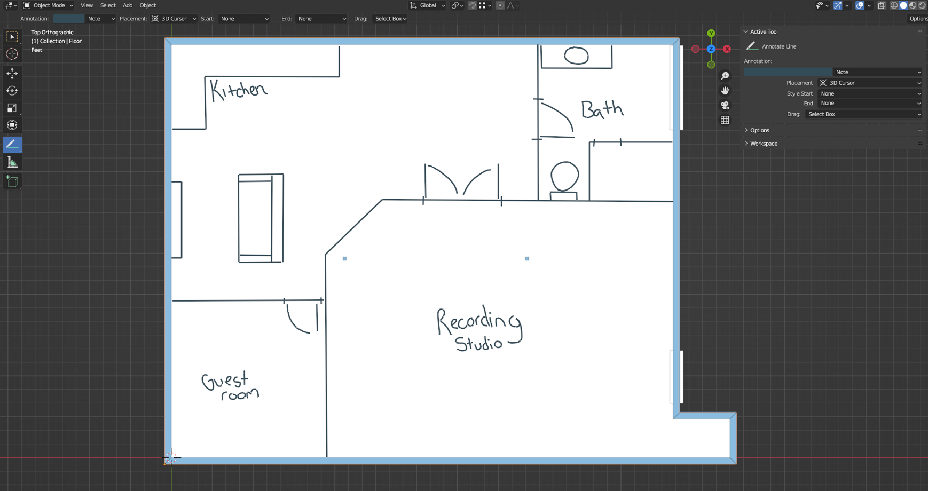Switch to rendered shading

pos(922,5)
